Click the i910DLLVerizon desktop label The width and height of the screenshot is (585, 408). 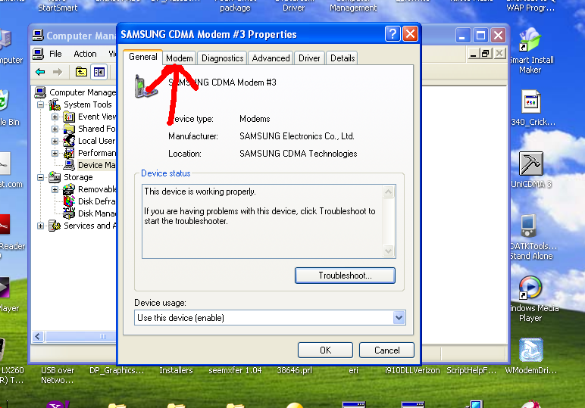coord(412,370)
